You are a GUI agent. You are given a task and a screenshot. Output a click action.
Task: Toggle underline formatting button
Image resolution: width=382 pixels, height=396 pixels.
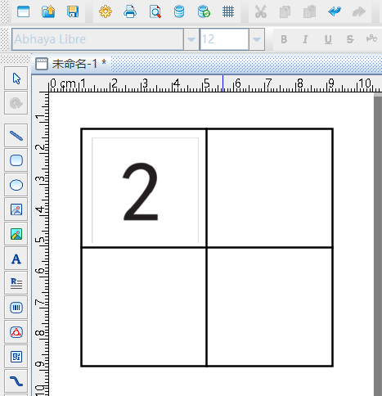(x=328, y=39)
